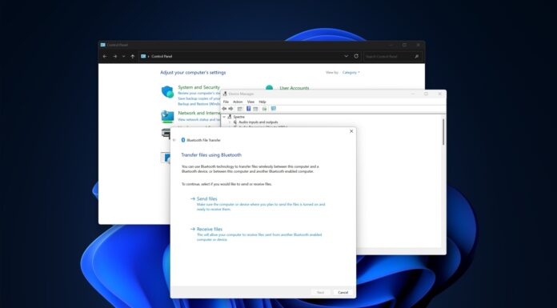
Task: Click the Device Manager vertical scrollbar thumb
Action: [443, 132]
